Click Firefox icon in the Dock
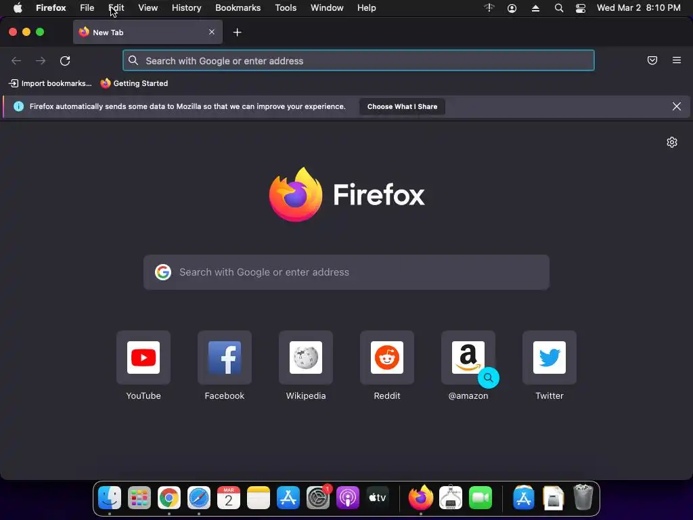 coord(421,498)
